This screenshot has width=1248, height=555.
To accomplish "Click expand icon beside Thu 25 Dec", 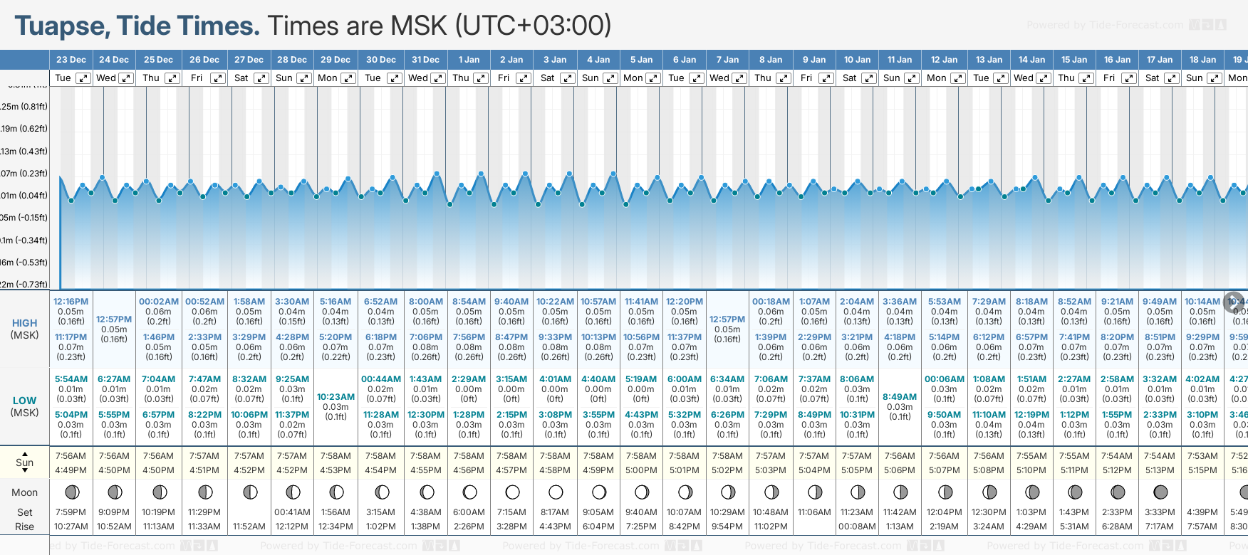I will [172, 78].
